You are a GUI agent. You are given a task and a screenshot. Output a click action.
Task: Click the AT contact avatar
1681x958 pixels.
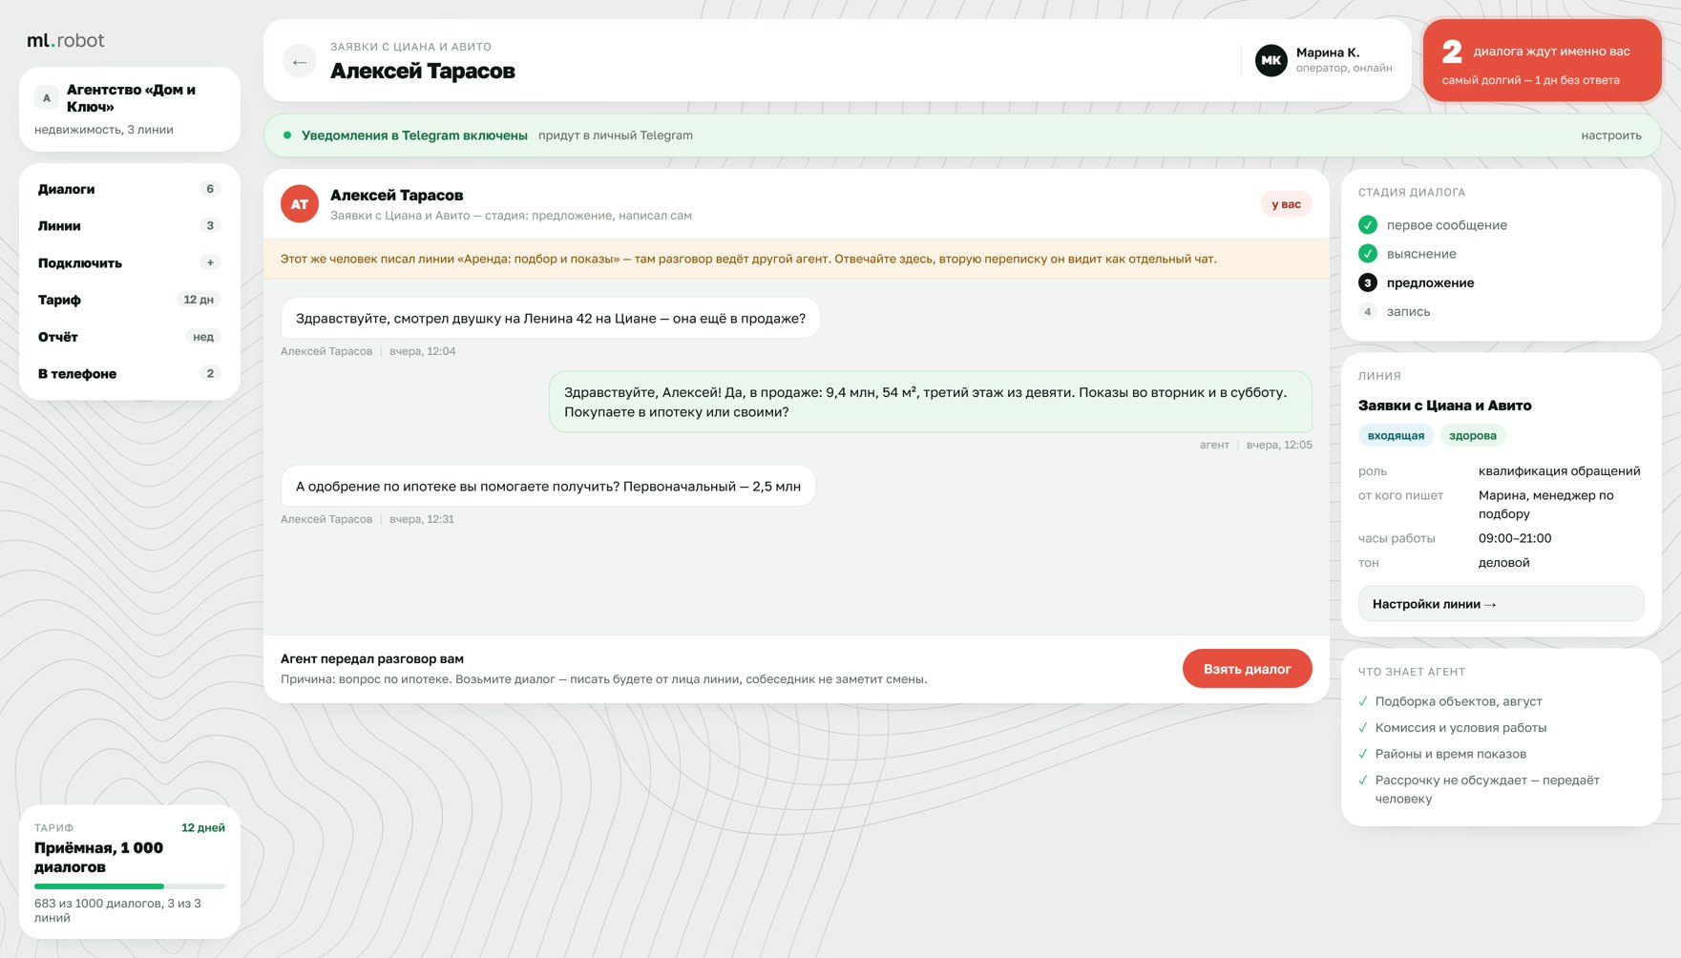point(300,204)
